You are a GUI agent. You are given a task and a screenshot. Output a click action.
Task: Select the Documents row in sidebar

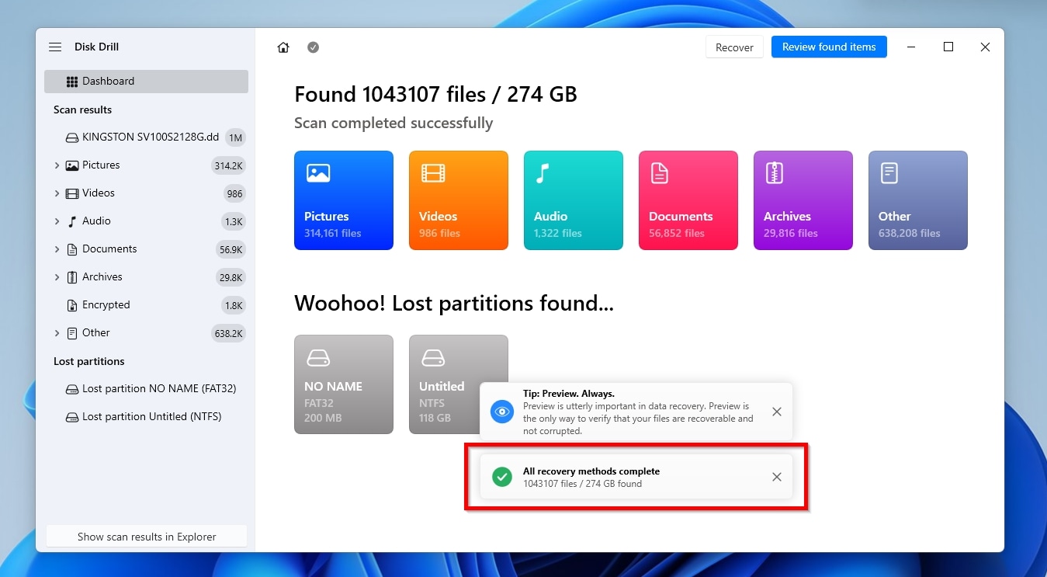[x=146, y=249]
